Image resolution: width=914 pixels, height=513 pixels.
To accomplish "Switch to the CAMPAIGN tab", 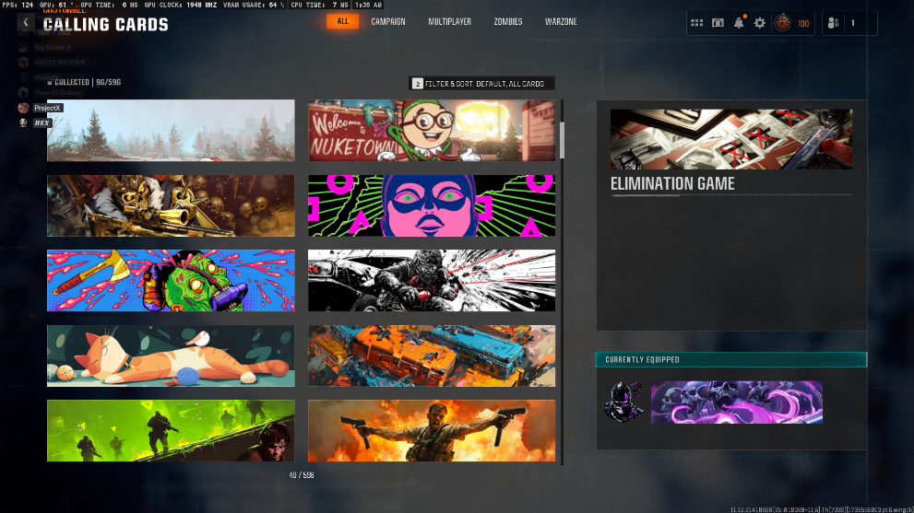I will coord(388,21).
